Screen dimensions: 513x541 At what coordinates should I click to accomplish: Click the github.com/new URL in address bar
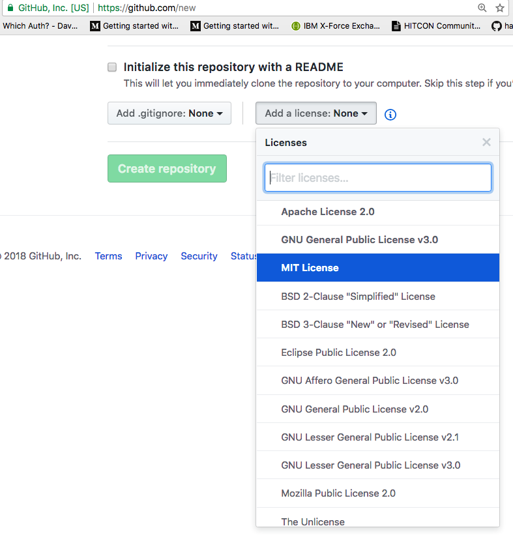(x=147, y=8)
